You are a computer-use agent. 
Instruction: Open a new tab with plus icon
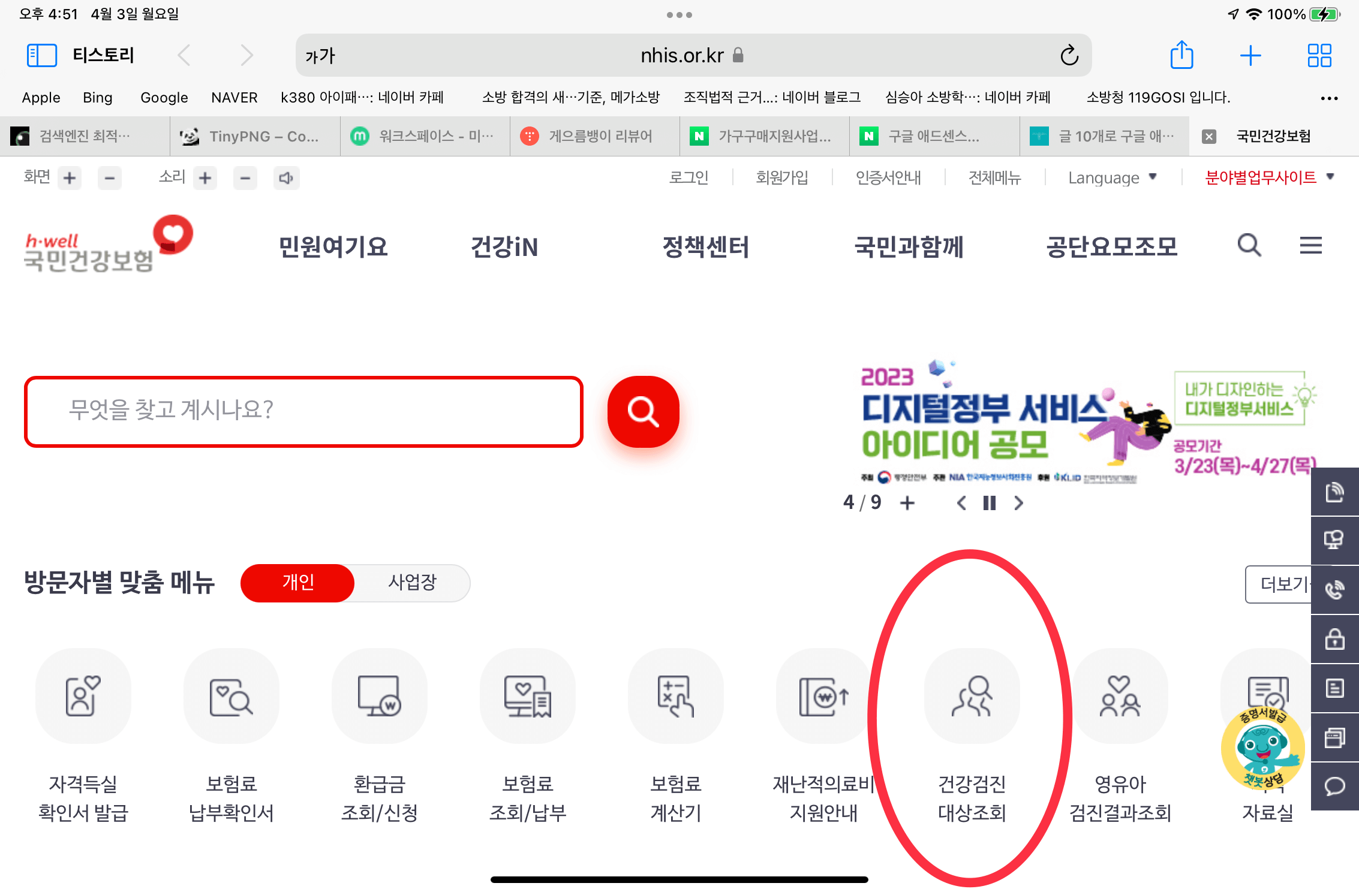point(1250,56)
